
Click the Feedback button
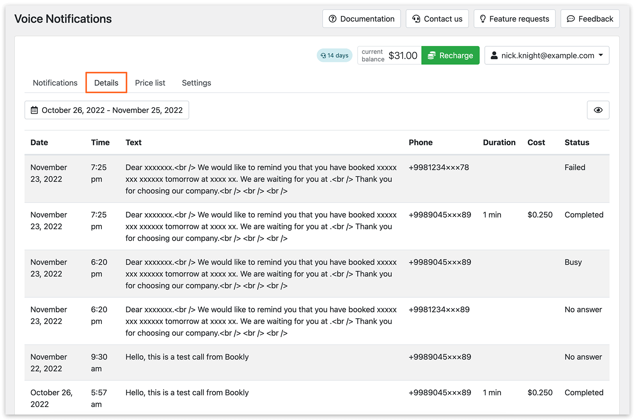click(590, 19)
